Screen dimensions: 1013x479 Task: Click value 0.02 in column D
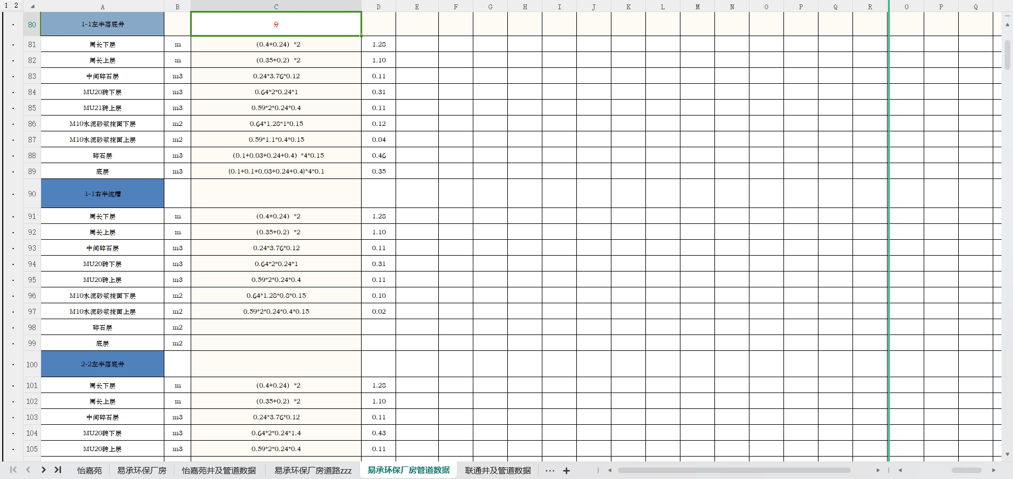[x=379, y=311]
